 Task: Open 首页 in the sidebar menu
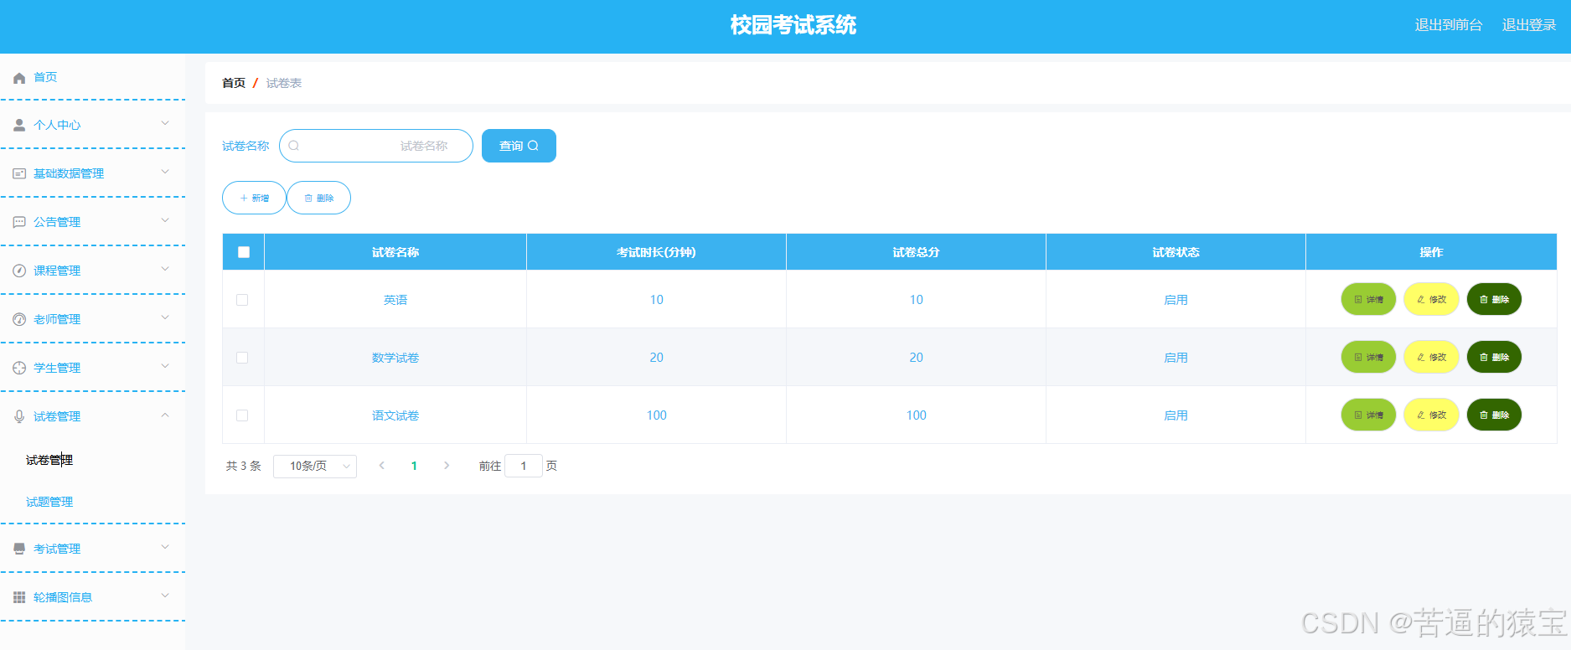[x=45, y=77]
